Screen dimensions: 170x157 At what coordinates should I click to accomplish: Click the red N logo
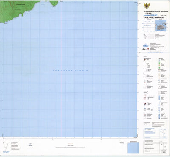pos(148,49)
